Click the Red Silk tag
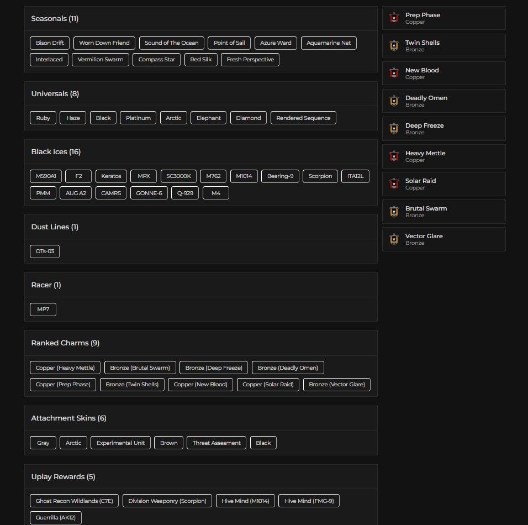 [x=200, y=60]
